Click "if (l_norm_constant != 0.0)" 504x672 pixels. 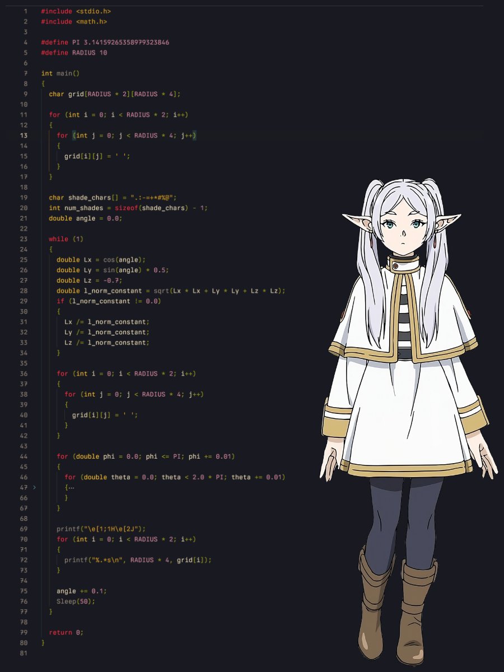pos(109,301)
